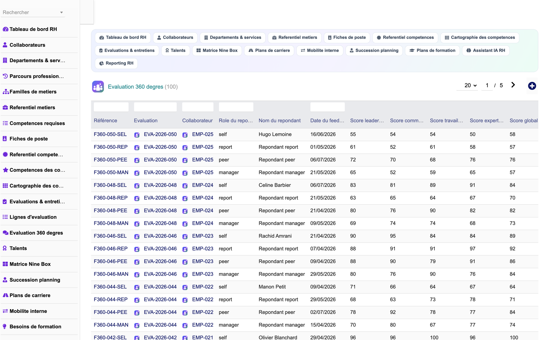Click the name Rachid Amrani
This screenshot has width=550, height=340.
coord(275,236)
